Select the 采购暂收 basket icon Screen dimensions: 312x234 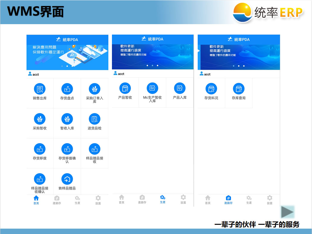point(40,119)
